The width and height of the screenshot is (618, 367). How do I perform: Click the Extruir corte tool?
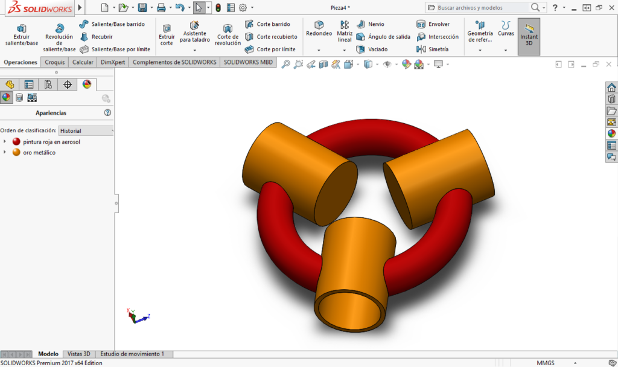[167, 36]
